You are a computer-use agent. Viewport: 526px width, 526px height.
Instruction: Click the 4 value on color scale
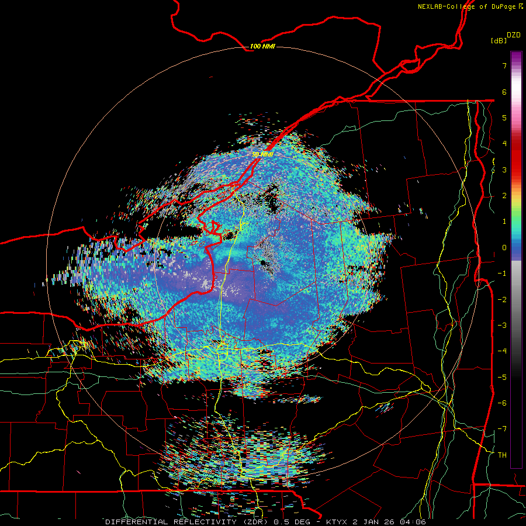pos(504,144)
